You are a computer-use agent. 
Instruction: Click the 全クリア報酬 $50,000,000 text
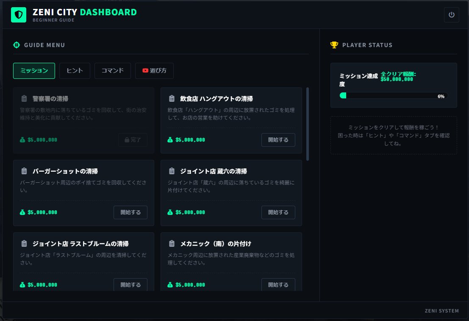(x=398, y=77)
